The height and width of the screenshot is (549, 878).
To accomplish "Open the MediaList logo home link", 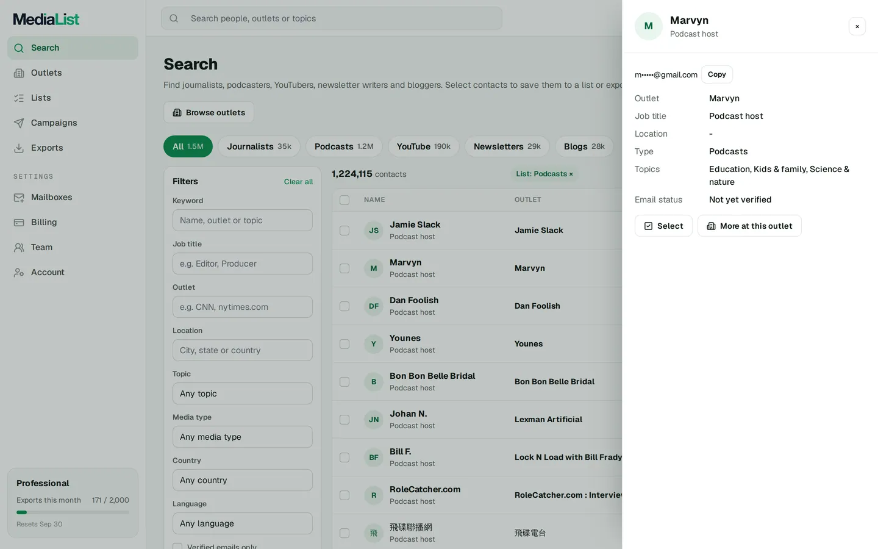I will click(x=46, y=20).
